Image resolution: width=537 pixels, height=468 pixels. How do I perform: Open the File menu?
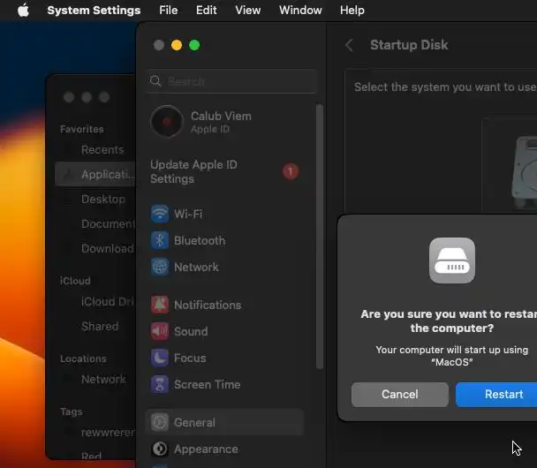click(168, 11)
